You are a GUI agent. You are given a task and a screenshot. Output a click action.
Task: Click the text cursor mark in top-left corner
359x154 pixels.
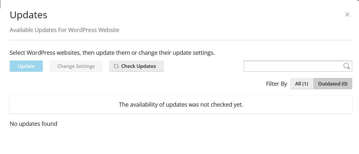1,4
